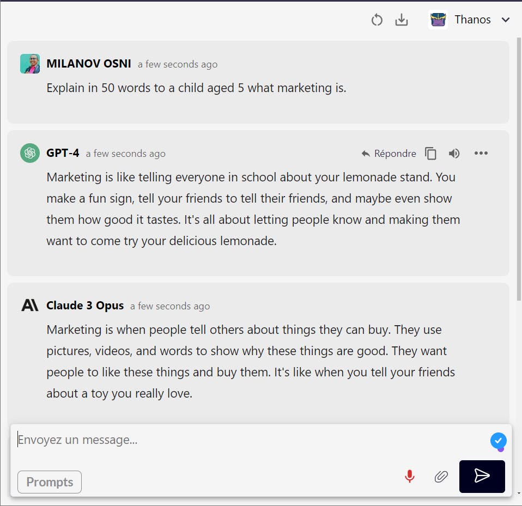Click the Claude 3 Opus Anthropic logo
Image resolution: width=522 pixels, height=506 pixels.
tap(30, 306)
